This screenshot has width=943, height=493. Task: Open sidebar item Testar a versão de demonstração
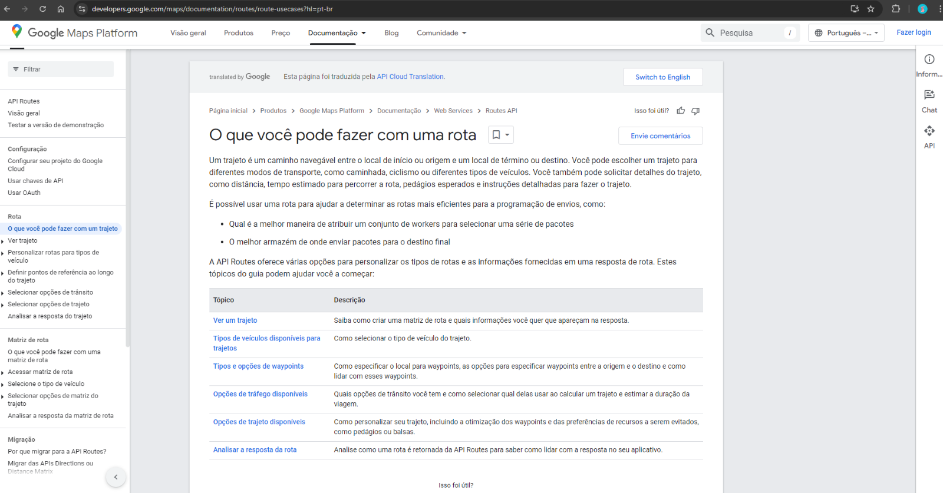tap(56, 125)
